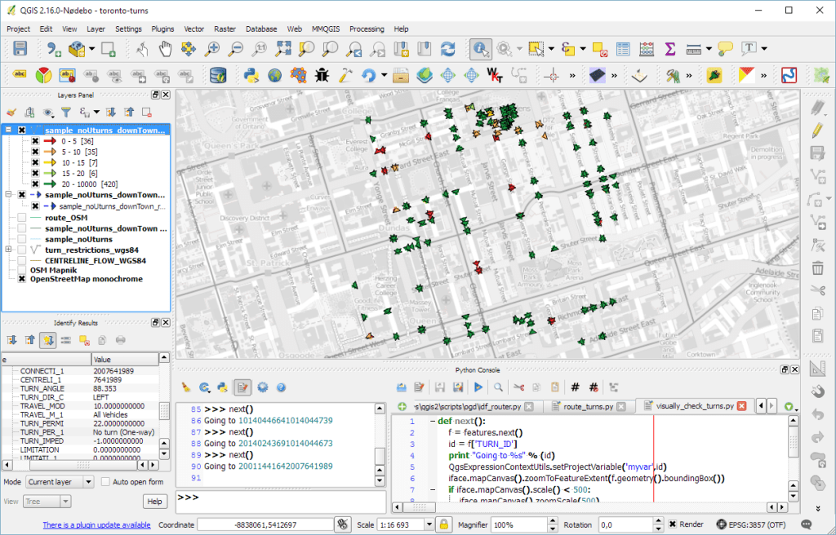This screenshot has width=836, height=535.
Task: Click the Measure Line toolbar icon
Action: [x=694, y=48]
